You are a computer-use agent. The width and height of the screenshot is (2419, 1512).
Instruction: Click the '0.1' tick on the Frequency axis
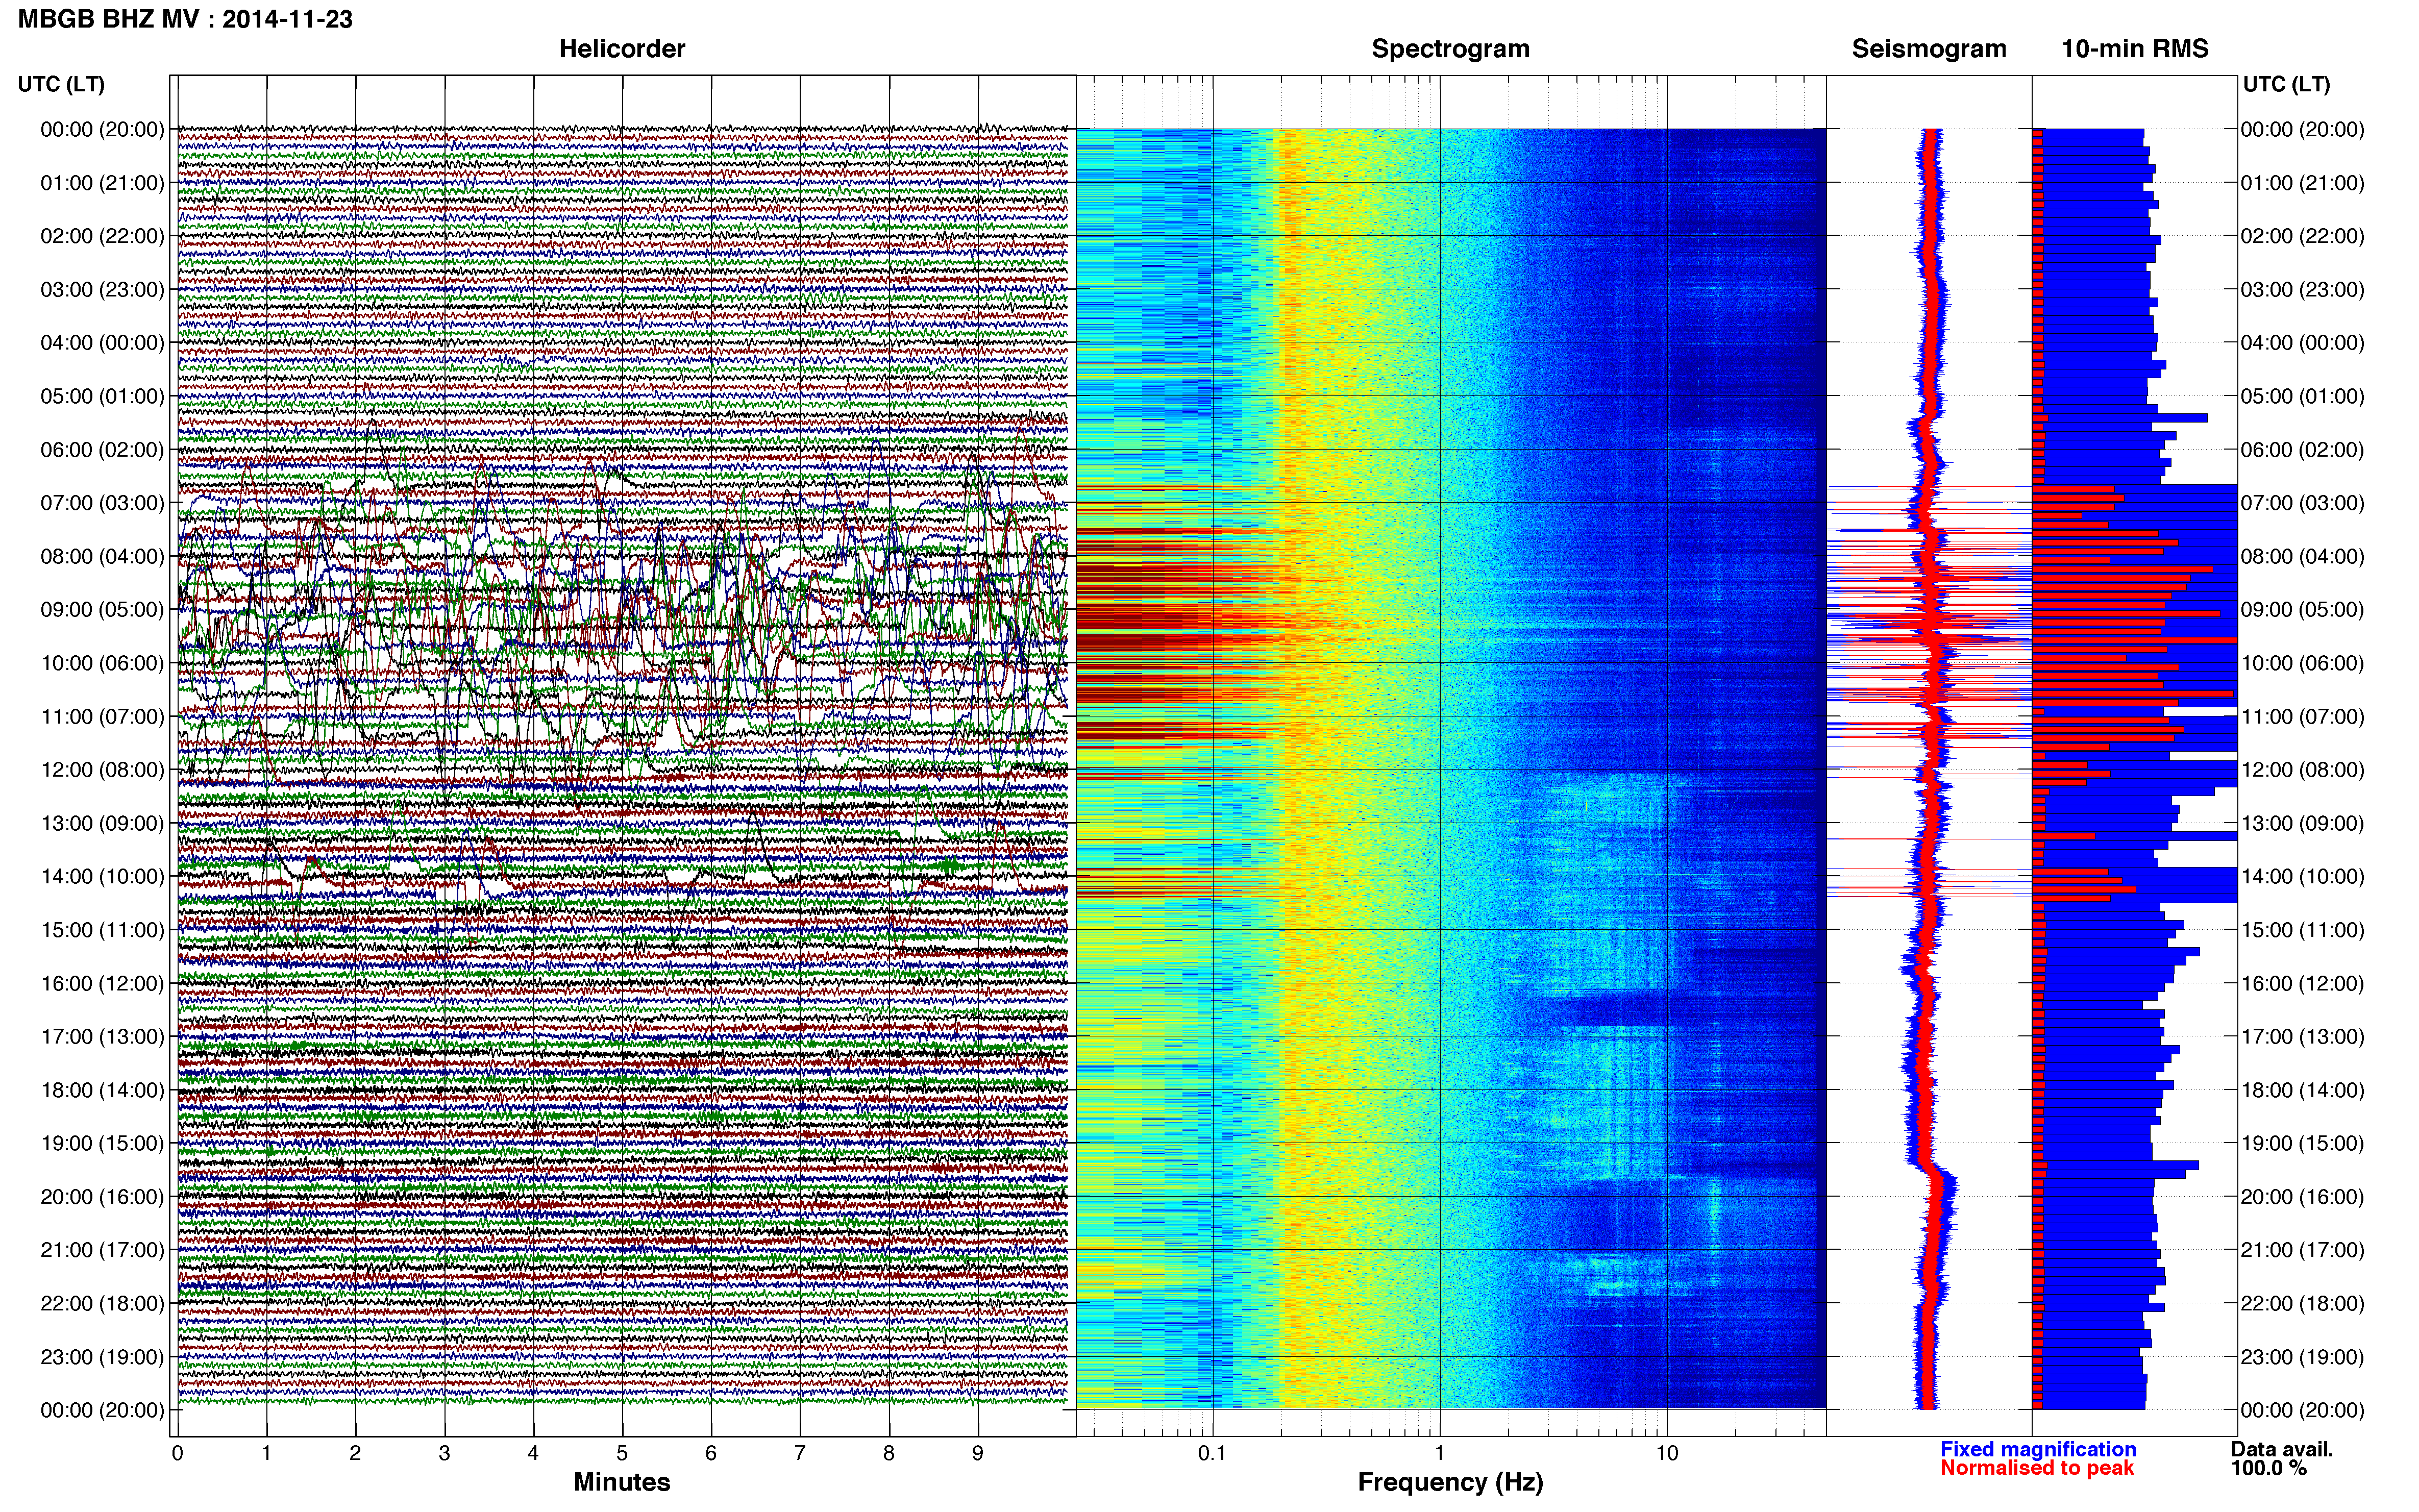coord(1212,1454)
